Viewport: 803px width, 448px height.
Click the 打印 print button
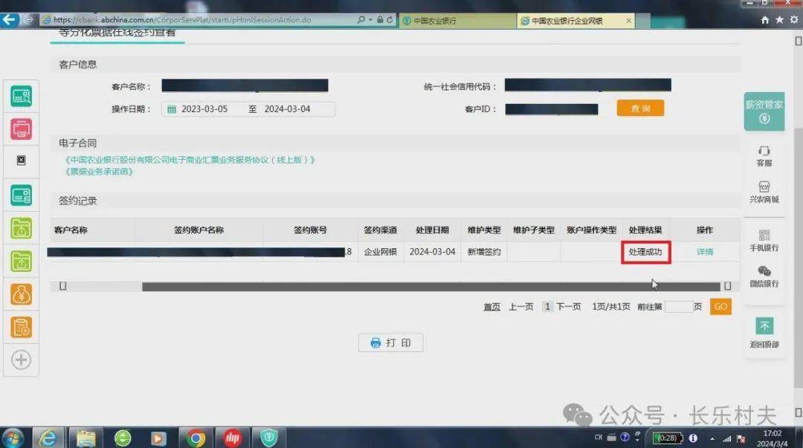click(390, 343)
